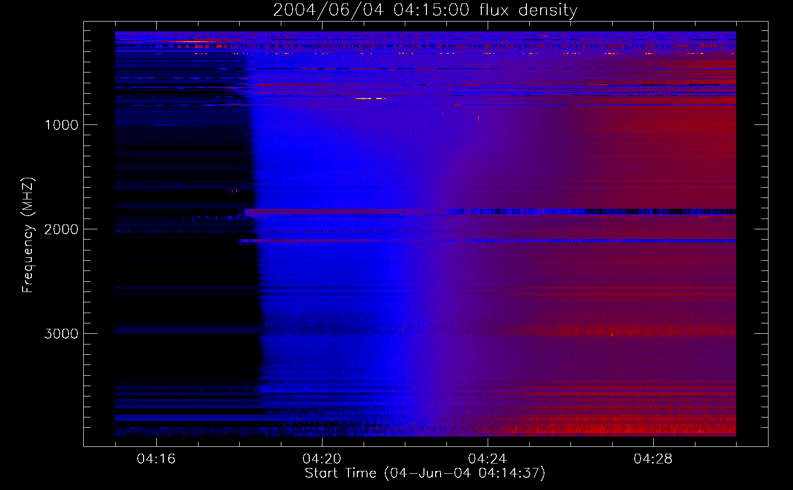Viewport: 793px width, 490px height.
Task: Click the 2000 frequency tick label
Action: click(x=61, y=229)
